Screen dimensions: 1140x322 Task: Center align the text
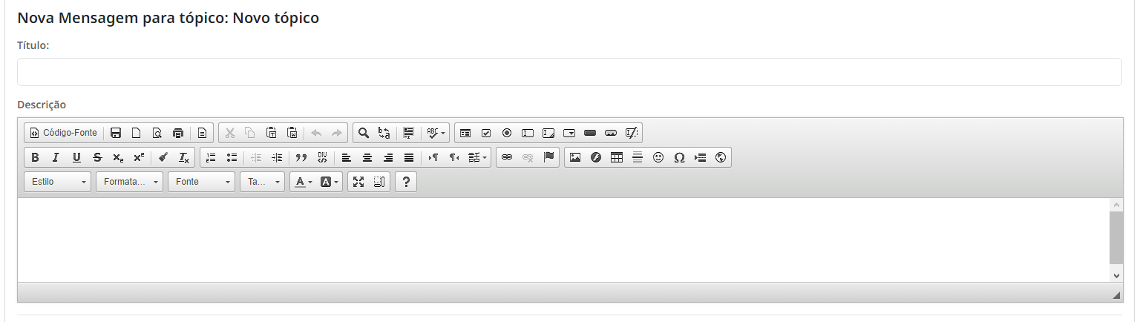pos(367,157)
